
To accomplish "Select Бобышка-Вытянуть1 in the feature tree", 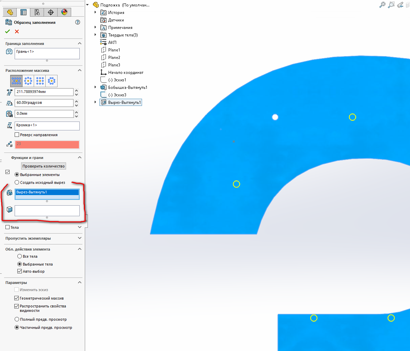I will [127, 87].
